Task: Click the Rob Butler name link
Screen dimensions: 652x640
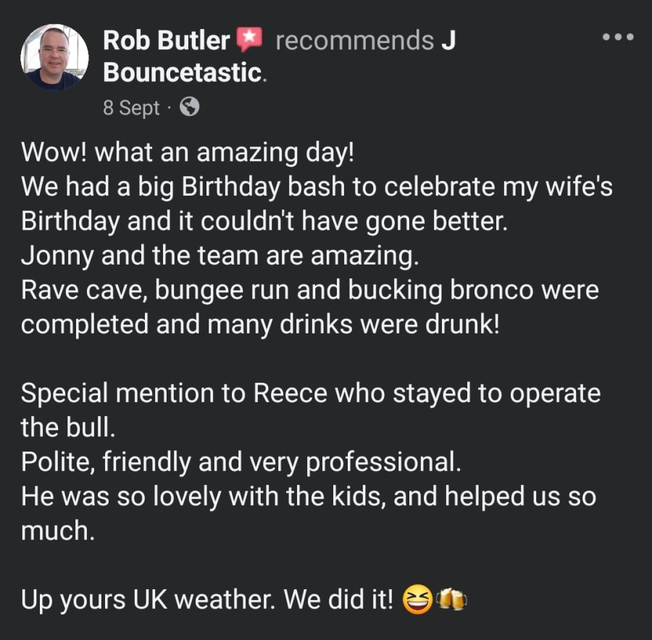Action: tap(166, 40)
